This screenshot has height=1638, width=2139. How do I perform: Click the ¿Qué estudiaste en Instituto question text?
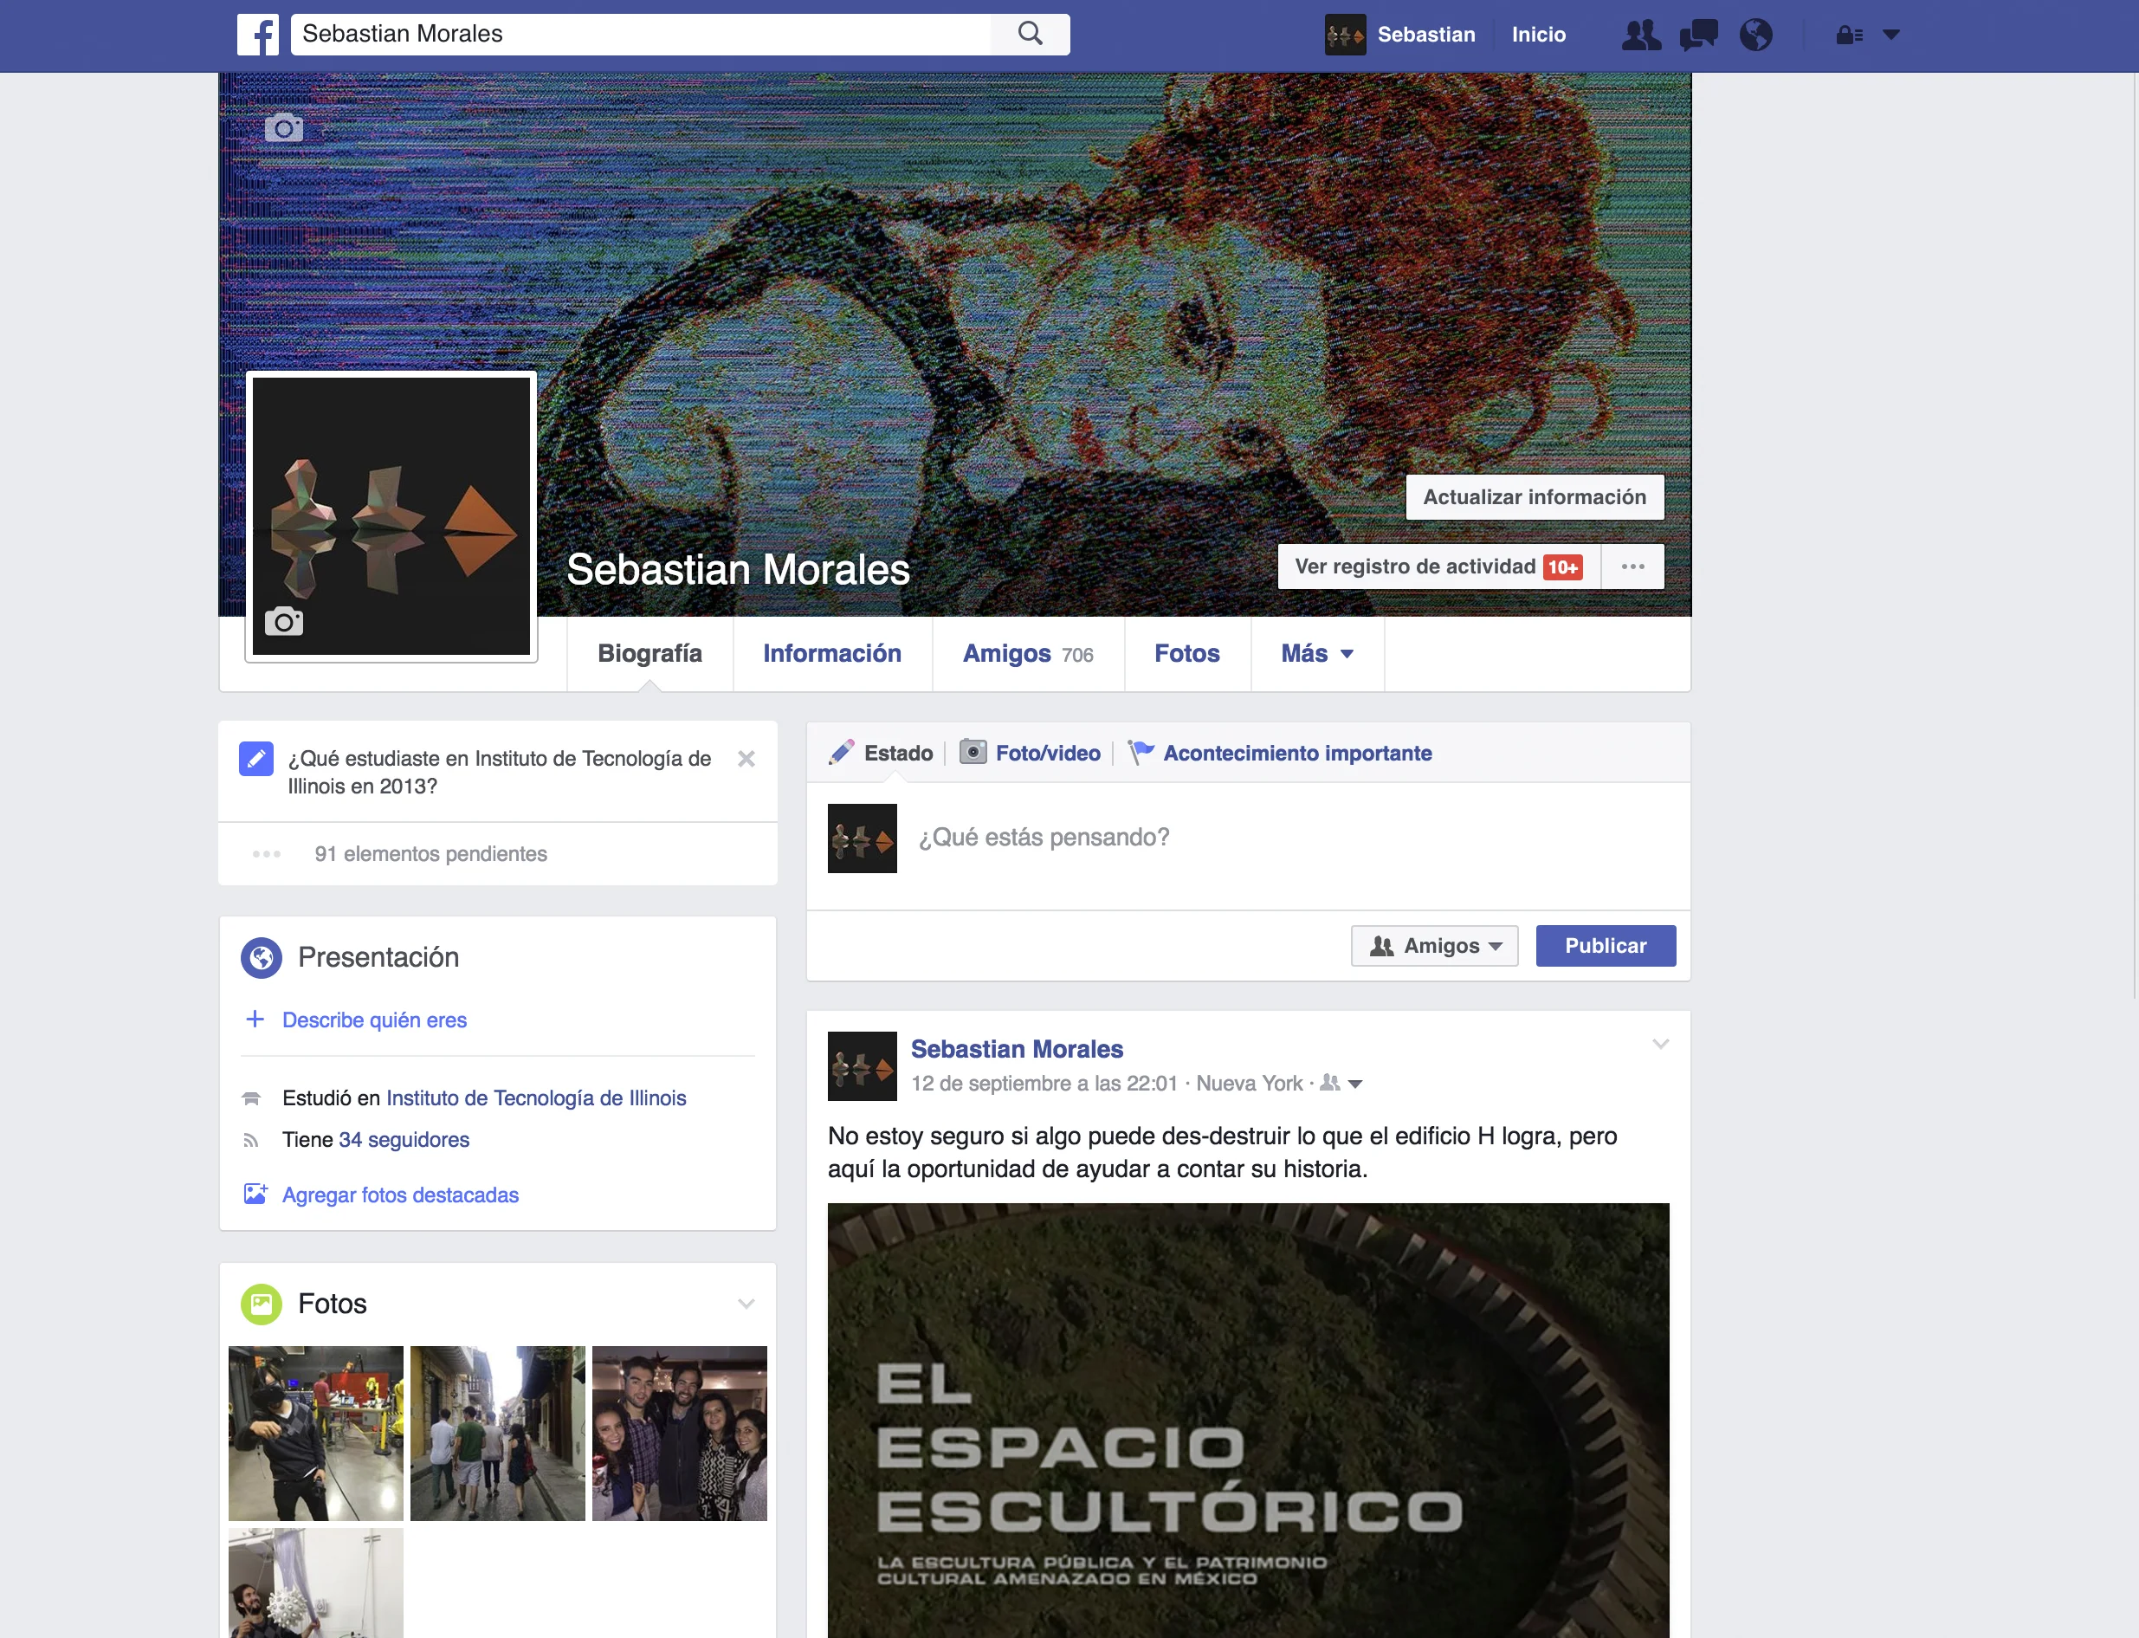tap(499, 772)
